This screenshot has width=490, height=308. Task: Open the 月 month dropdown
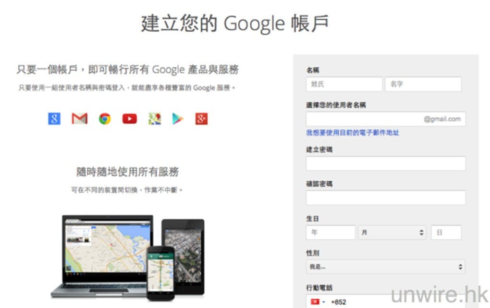click(392, 233)
